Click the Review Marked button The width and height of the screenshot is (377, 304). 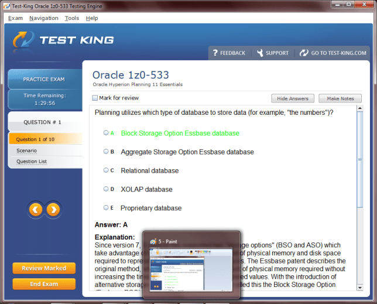point(44,268)
